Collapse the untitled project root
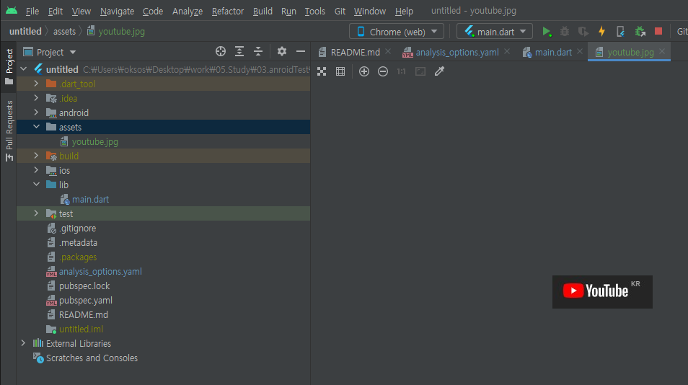Screen dimensions: 688x385 pos(24,69)
